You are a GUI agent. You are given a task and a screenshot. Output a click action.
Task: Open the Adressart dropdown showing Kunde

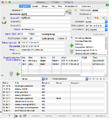pos(96,22)
